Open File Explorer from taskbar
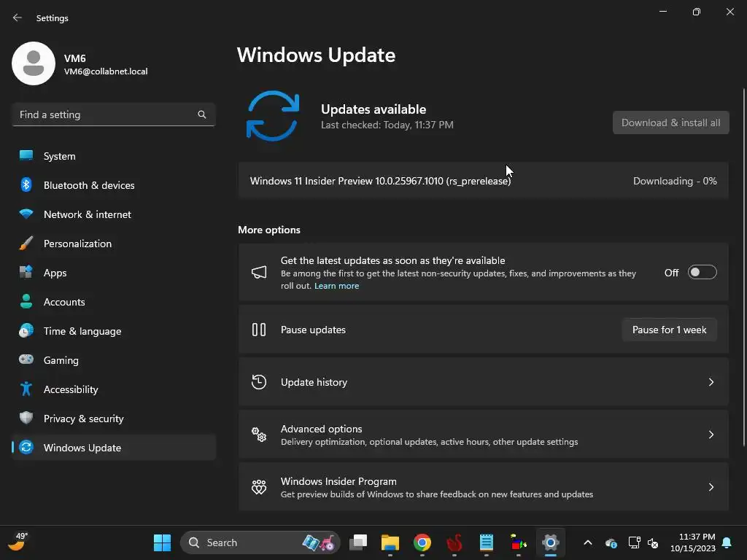The height and width of the screenshot is (560, 747). 390,542
